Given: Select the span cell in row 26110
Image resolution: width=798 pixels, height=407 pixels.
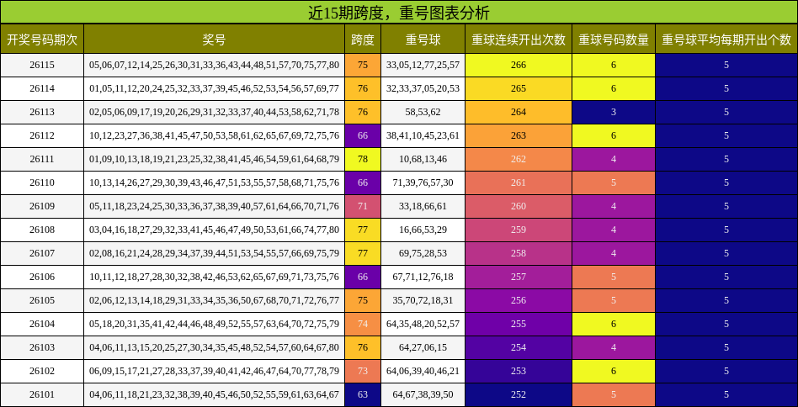Looking at the screenshot, I should 363,182.
